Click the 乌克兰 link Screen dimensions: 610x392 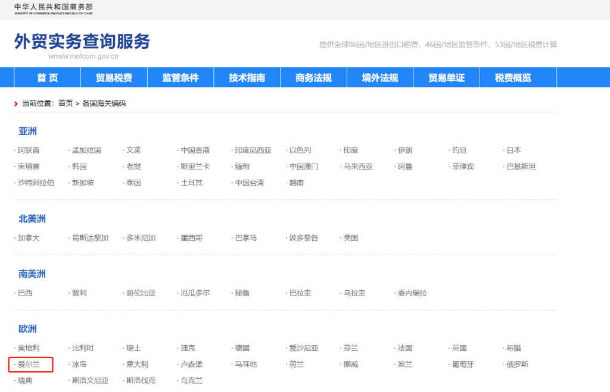click(191, 381)
